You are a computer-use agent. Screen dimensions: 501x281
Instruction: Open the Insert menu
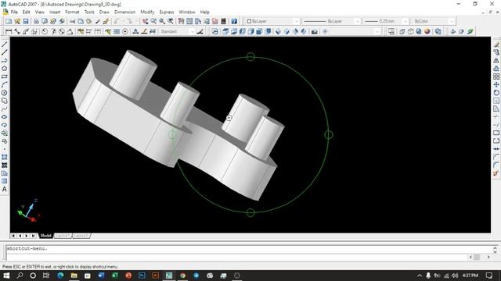pyautogui.click(x=55, y=12)
